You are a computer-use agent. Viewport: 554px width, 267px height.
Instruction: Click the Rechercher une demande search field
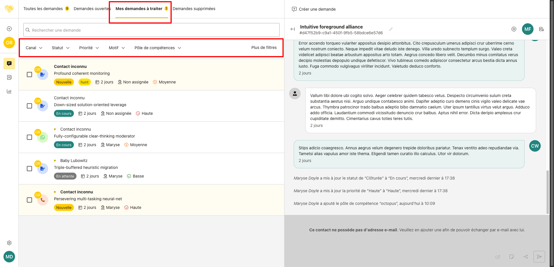click(151, 30)
